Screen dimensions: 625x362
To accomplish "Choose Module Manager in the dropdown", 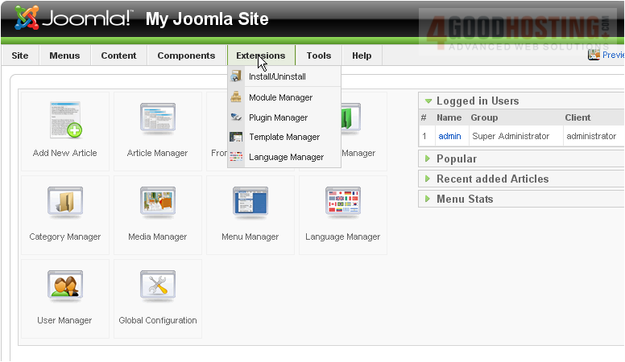I will (280, 97).
